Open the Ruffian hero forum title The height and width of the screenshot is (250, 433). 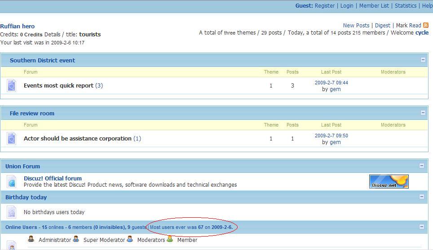point(18,26)
